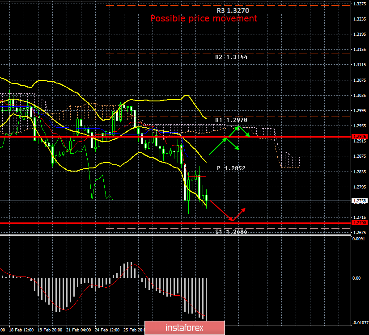This screenshot has width=369, height=335.
Task: Click the red 1.2926 price tag
Action: [x=360, y=136]
